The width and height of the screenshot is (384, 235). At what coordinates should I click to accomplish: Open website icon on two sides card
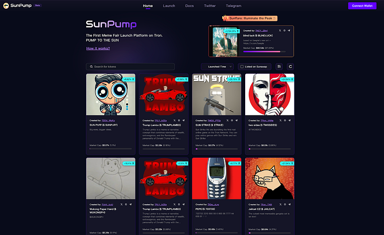click(x=285, y=121)
